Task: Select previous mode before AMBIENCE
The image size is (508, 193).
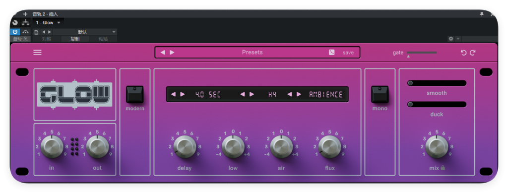Action: pos(289,94)
